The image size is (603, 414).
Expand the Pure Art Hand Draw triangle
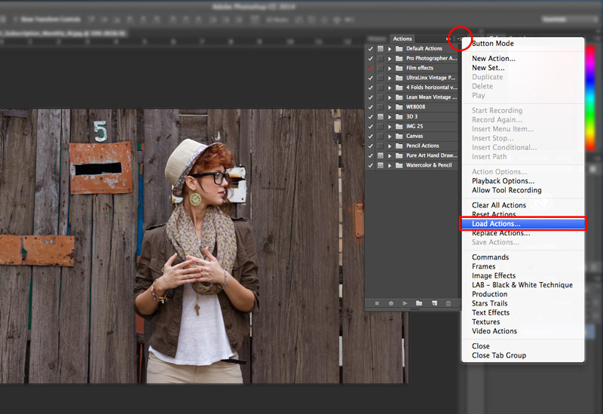[390, 155]
